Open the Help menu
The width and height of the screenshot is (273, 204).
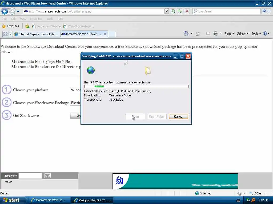(60, 19)
